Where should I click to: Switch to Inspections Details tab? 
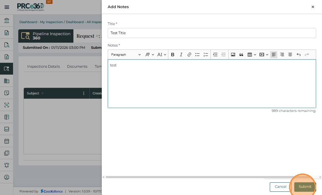pos(43,66)
